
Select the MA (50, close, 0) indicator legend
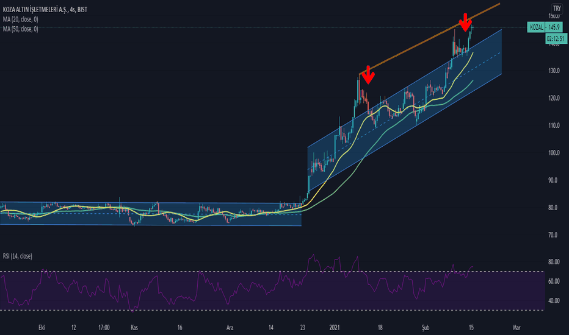(x=20, y=29)
